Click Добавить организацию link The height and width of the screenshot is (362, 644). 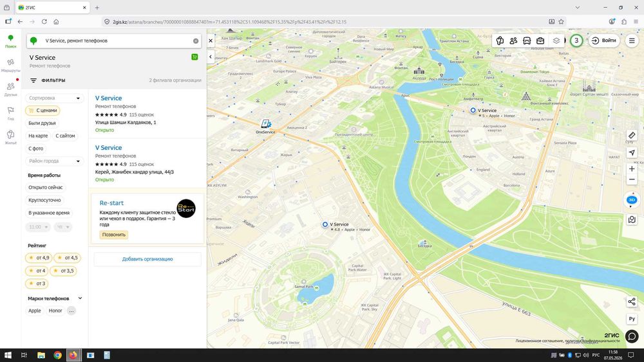tap(147, 259)
